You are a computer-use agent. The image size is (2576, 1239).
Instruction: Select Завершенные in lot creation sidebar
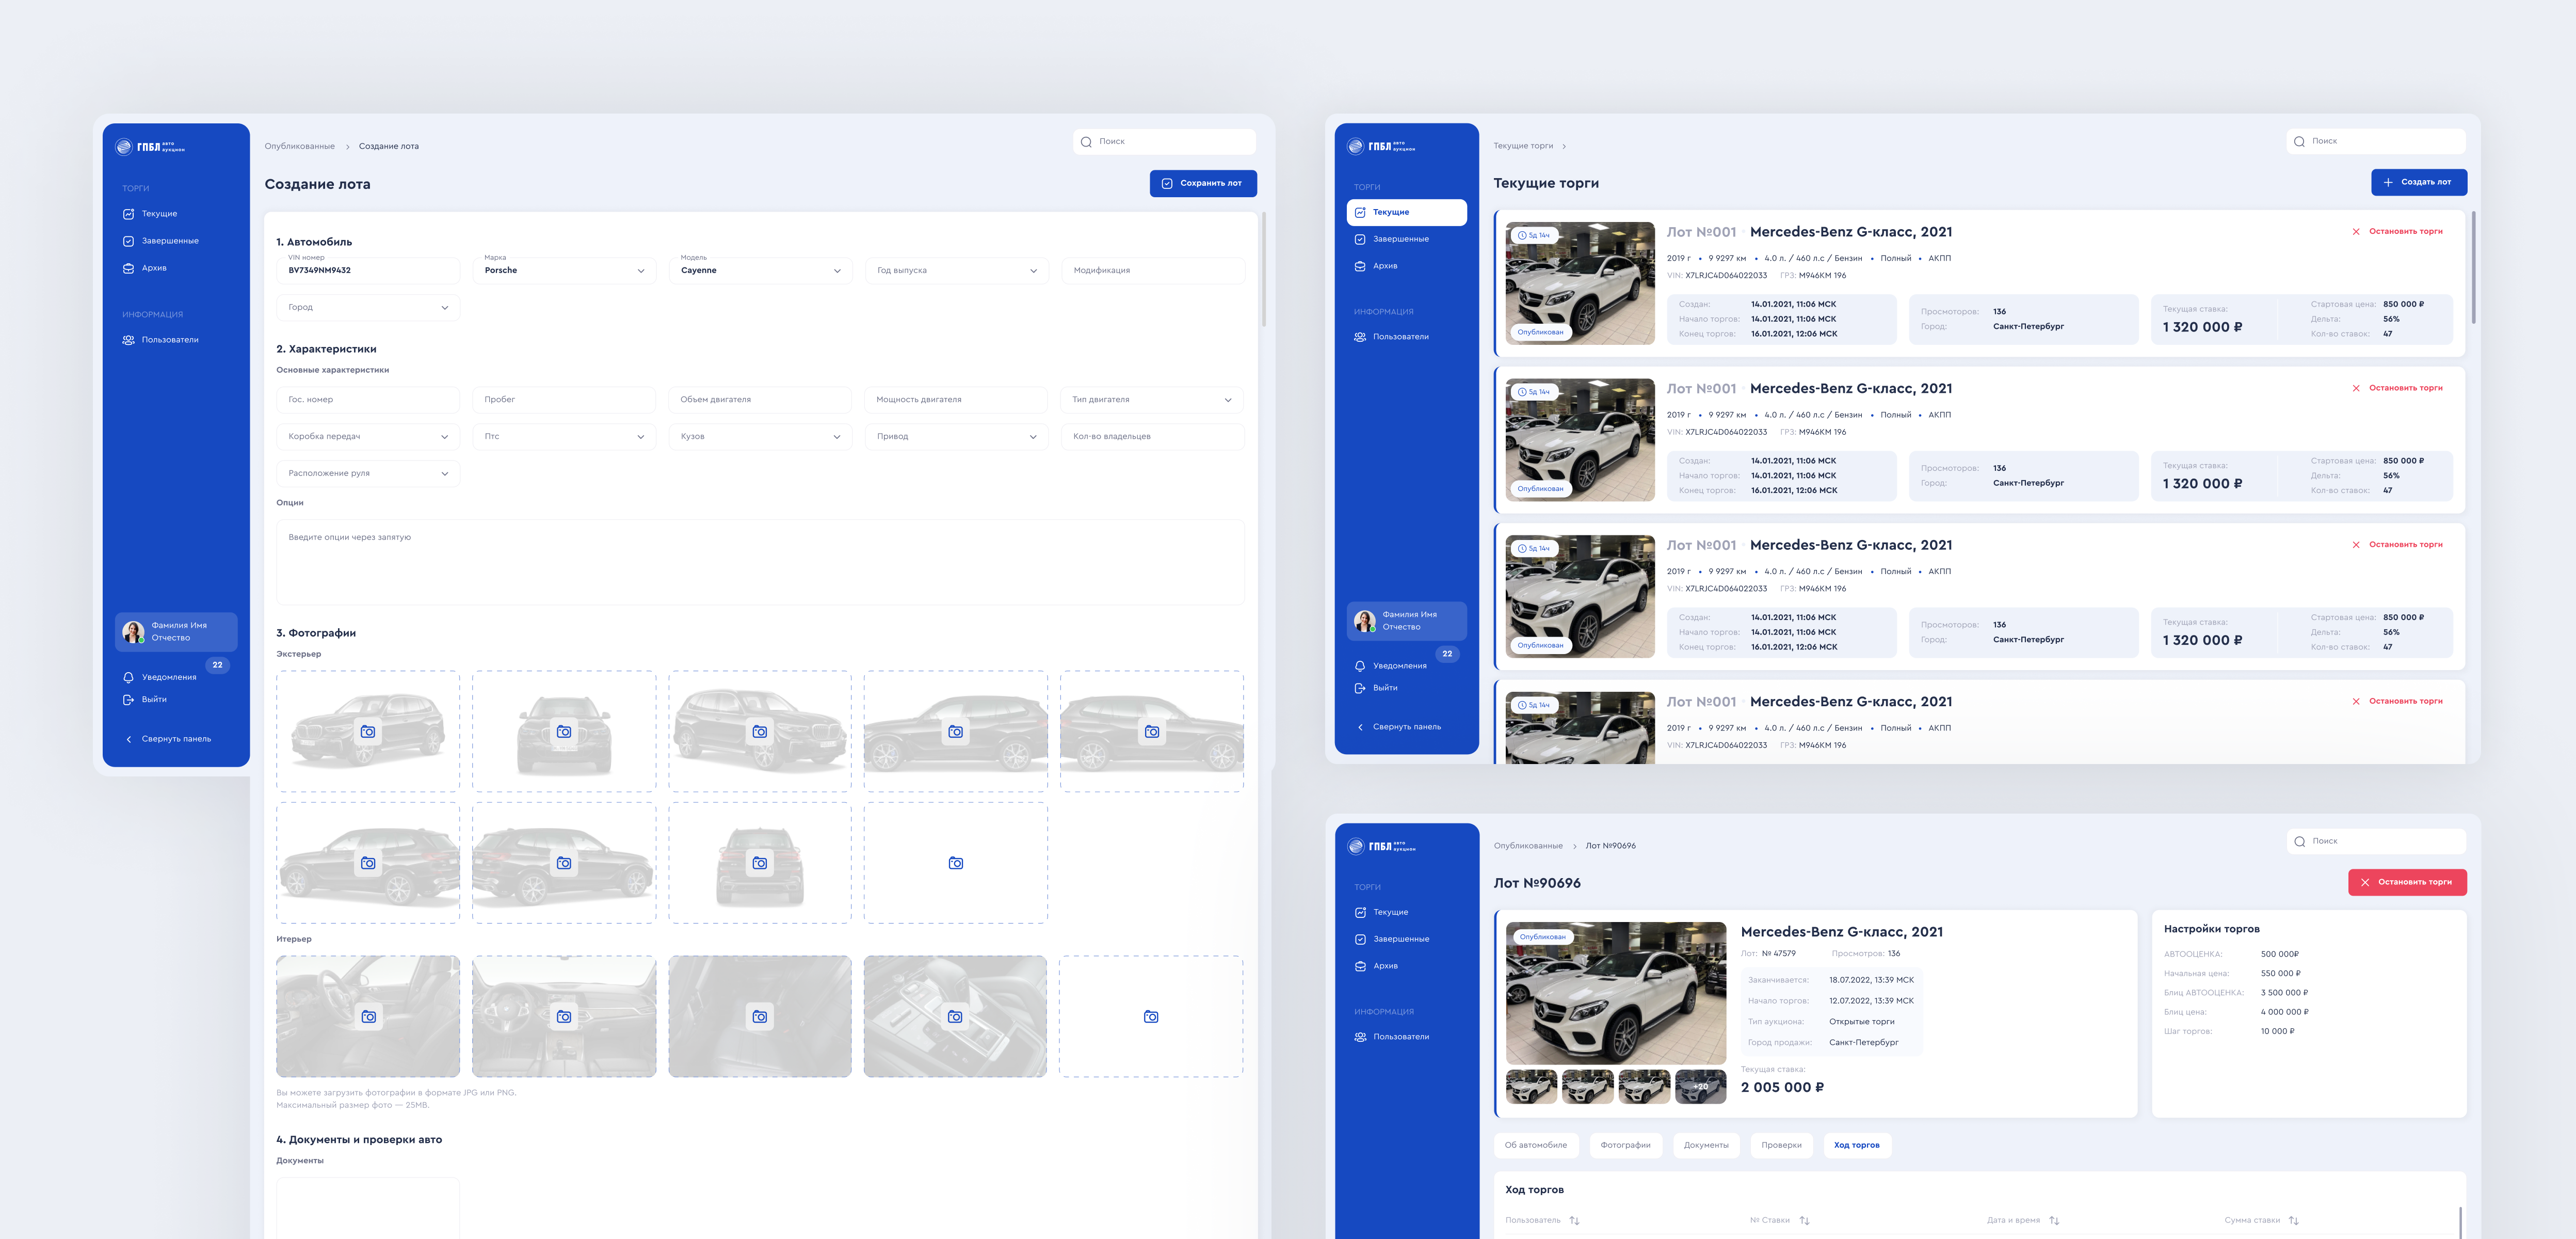click(x=160, y=241)
